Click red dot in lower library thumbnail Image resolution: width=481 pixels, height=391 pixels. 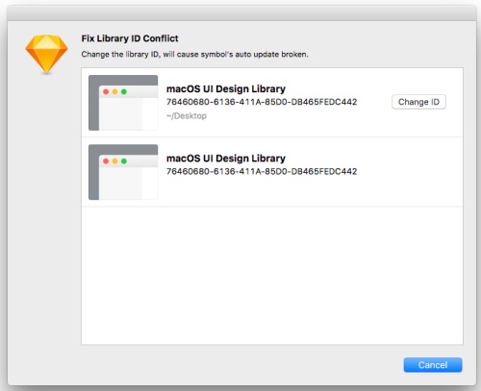[x=106, y=161]
